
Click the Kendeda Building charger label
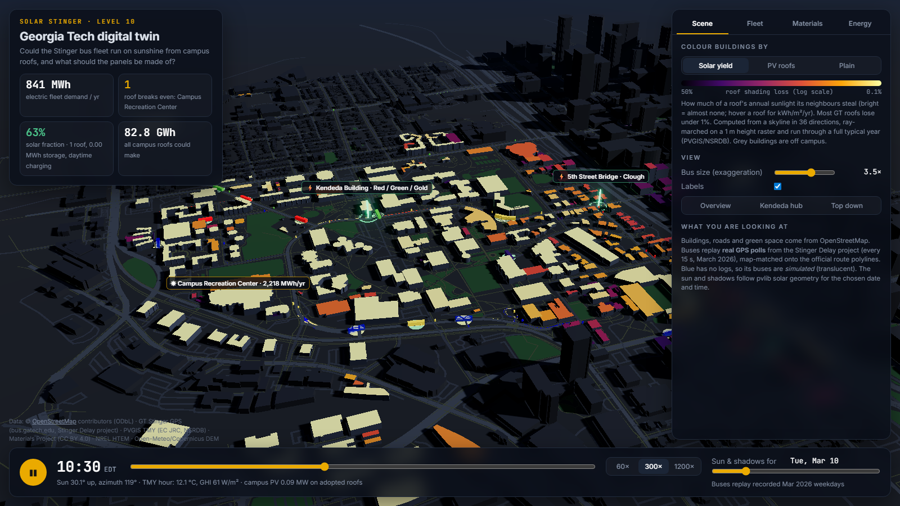(x=367, y=188)
